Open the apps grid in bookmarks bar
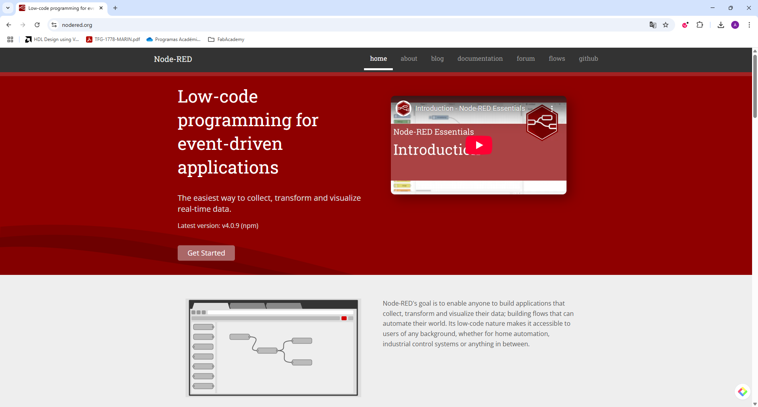 [x=10, y=39]
